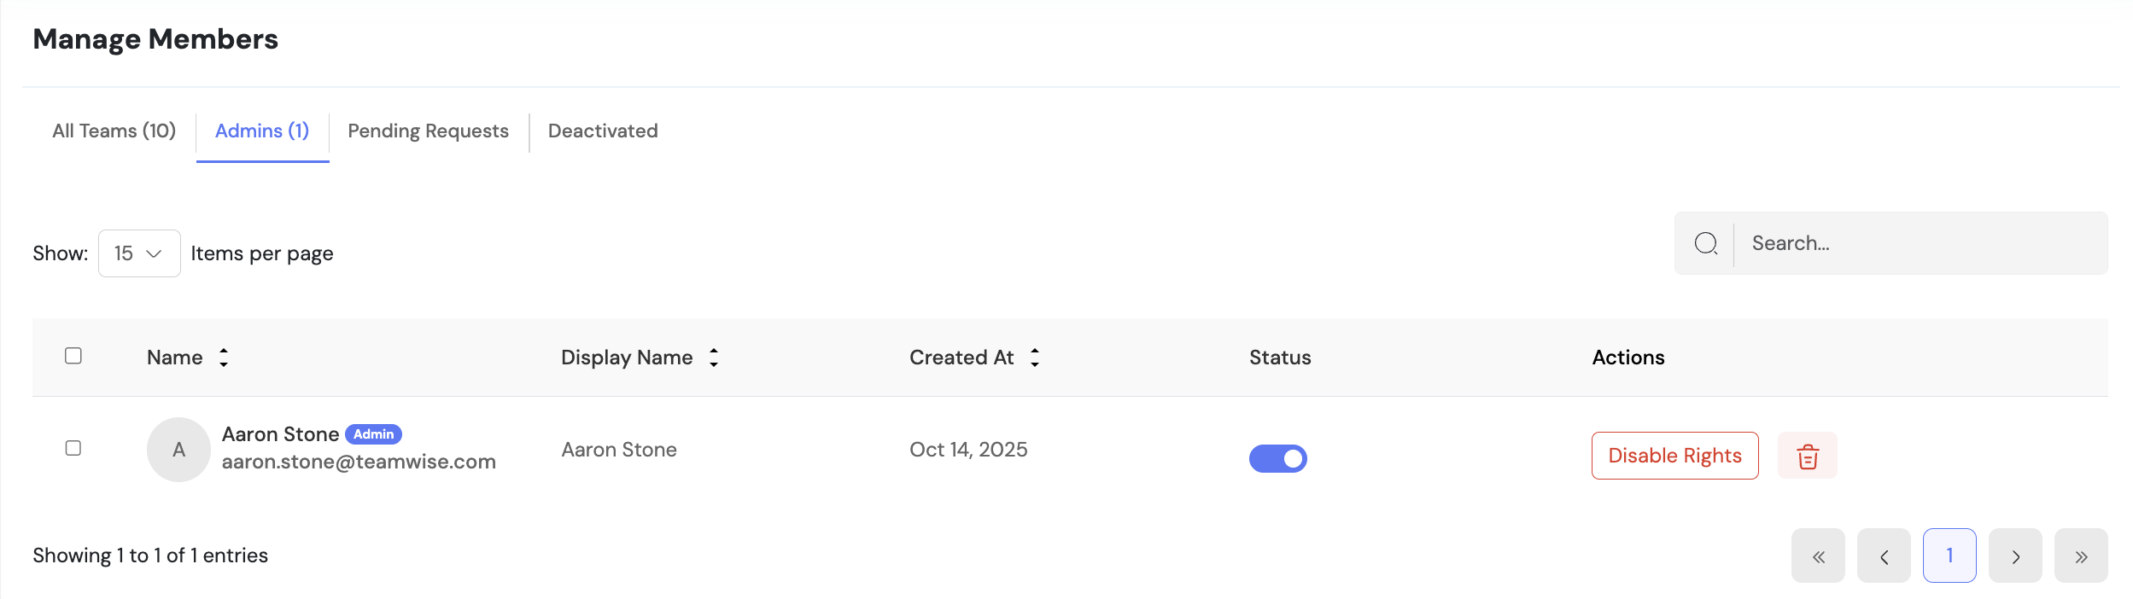The image size is (2133, 599).
Task: Go to the first page arrow
Action: (x=1818, y=556)
